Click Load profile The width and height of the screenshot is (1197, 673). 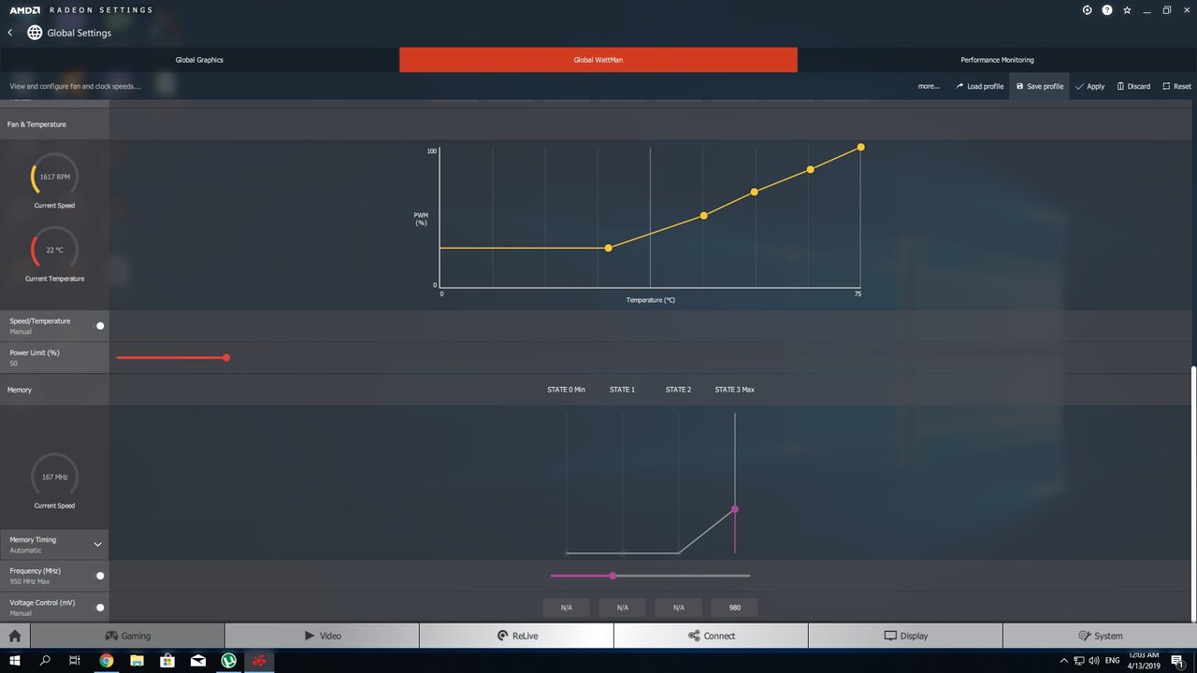[979, 86]
